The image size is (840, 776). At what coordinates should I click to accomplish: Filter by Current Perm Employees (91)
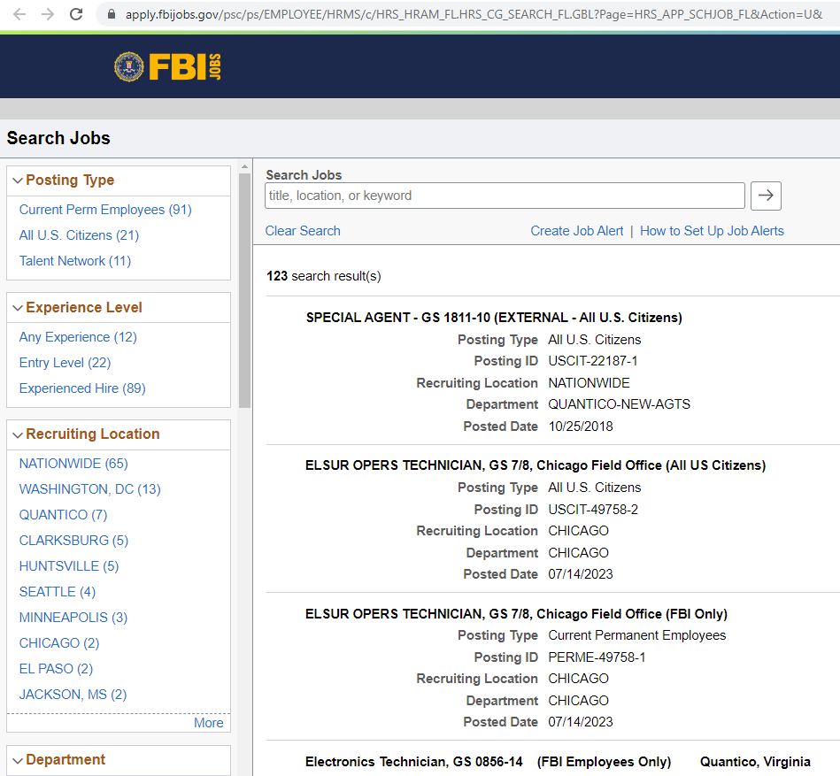pyautogui.click(x=105, y=210)
